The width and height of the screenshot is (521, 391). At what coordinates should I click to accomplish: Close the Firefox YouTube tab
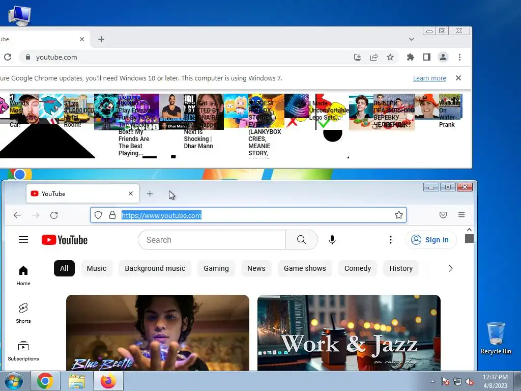click(x=131, y=193)
